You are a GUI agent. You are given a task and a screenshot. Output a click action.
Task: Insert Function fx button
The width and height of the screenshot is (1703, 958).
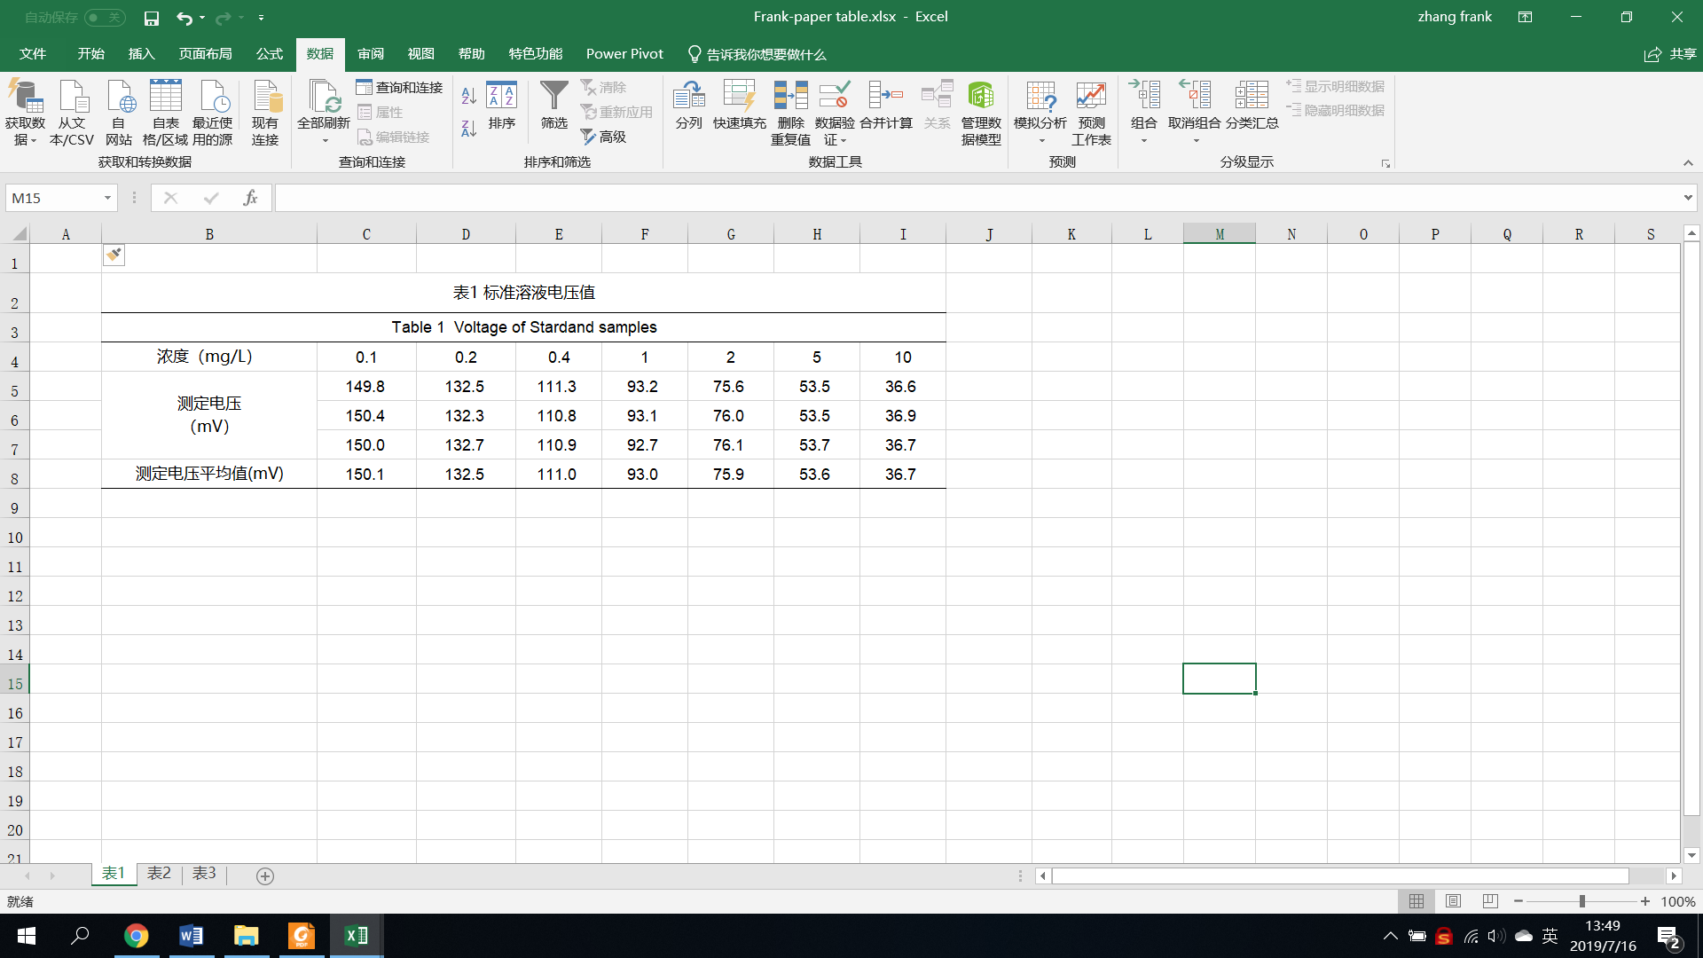click(x=250, y=198)
